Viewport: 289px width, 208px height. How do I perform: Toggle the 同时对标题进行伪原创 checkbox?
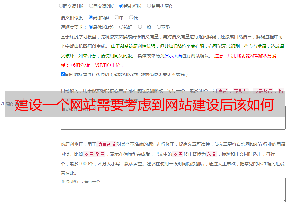[x=63, y=74]
